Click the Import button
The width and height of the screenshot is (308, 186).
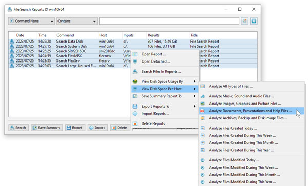pos(98,128)
